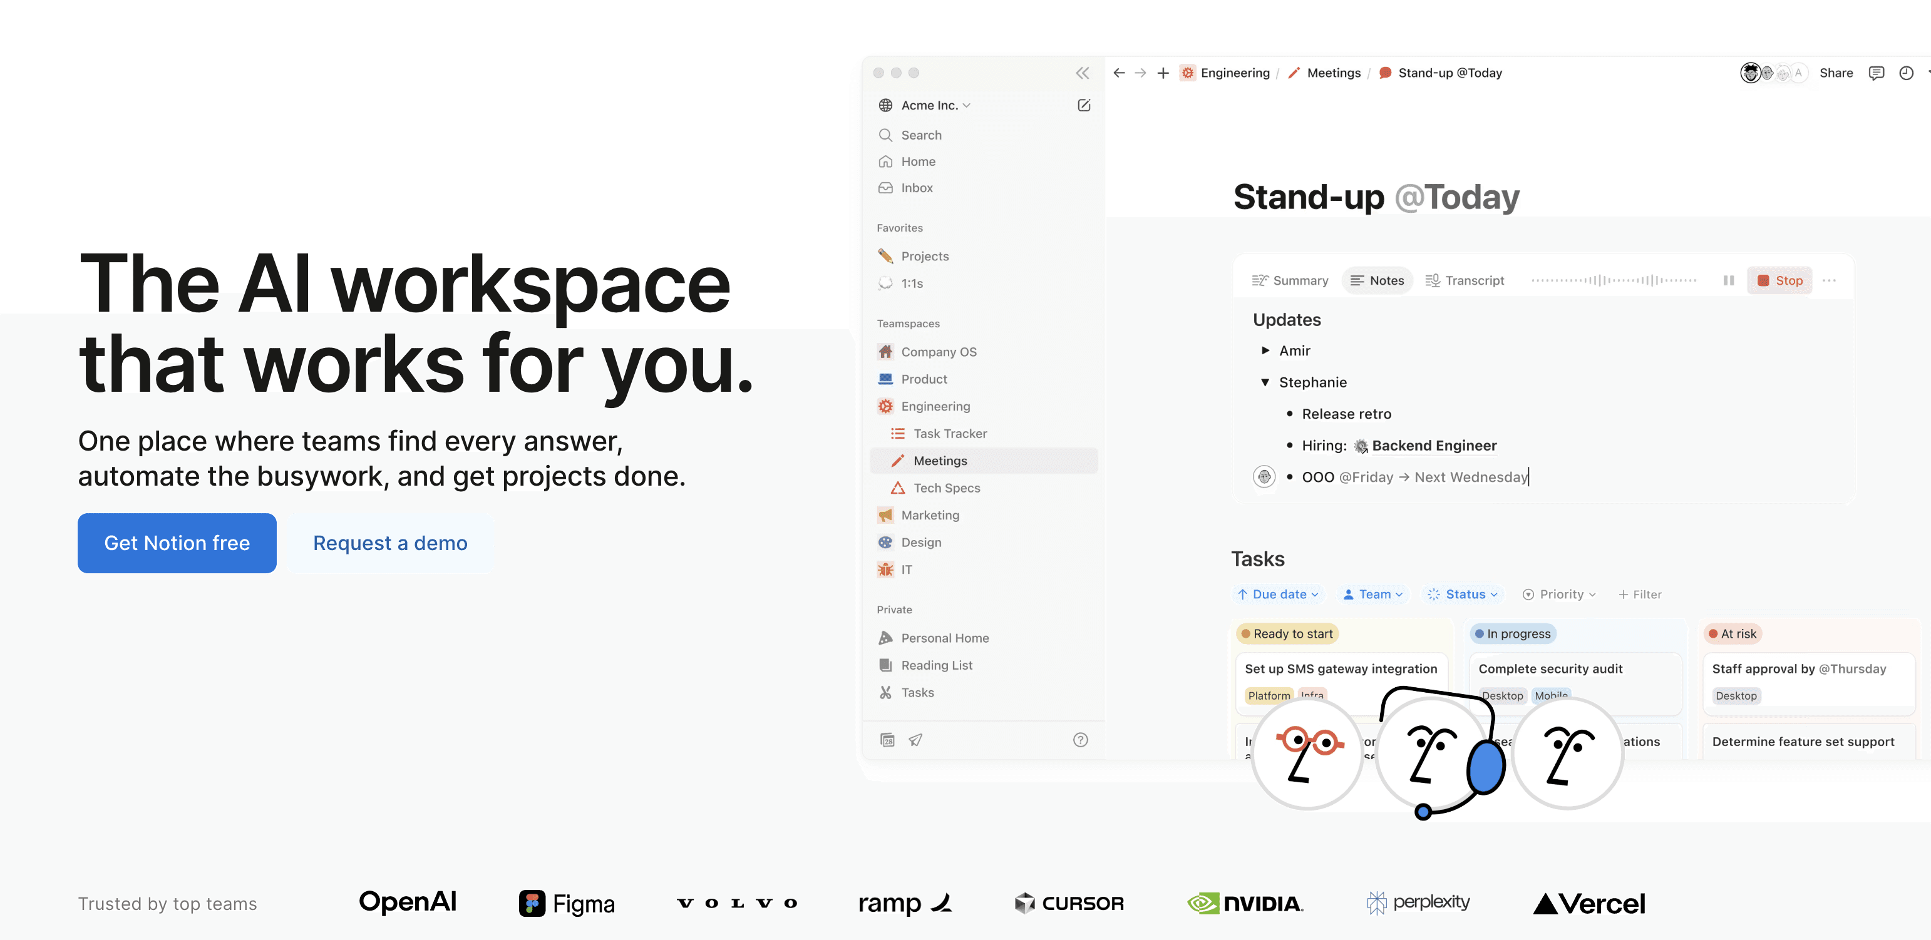Collapse the sidebar with double-chevron icon
The height and width of the screenshot is (940, 1931).
click(1083, 73)
